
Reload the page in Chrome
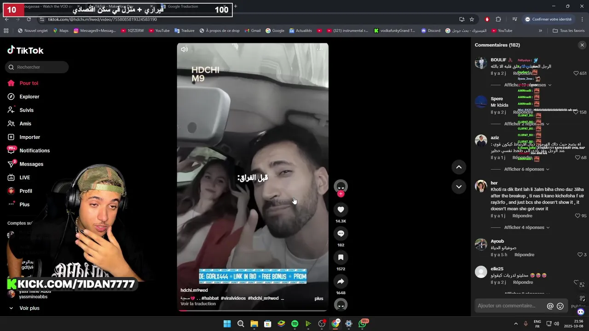click(29, 19)
